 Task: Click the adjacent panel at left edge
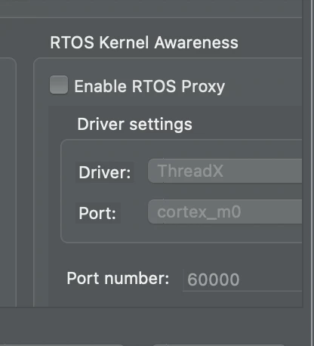(8, 182)
